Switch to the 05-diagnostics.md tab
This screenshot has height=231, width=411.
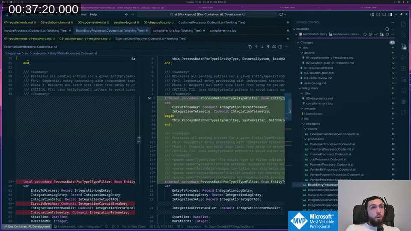[158, 23]
